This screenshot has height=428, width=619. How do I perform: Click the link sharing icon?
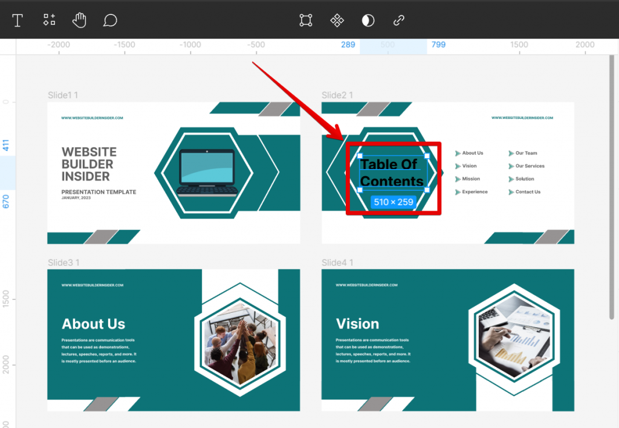coord(399,20)
